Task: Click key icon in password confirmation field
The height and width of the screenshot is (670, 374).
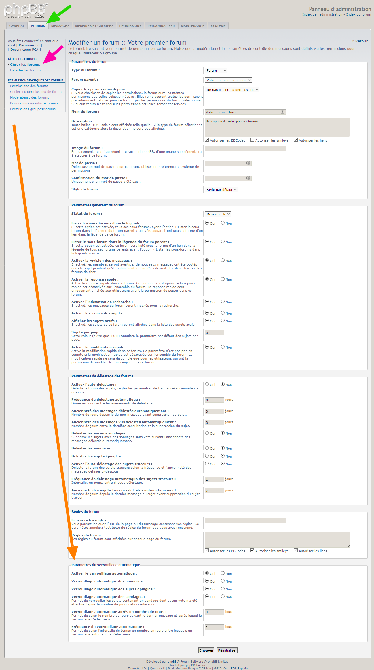Action: pyautogui.click(x=248, y=178)
